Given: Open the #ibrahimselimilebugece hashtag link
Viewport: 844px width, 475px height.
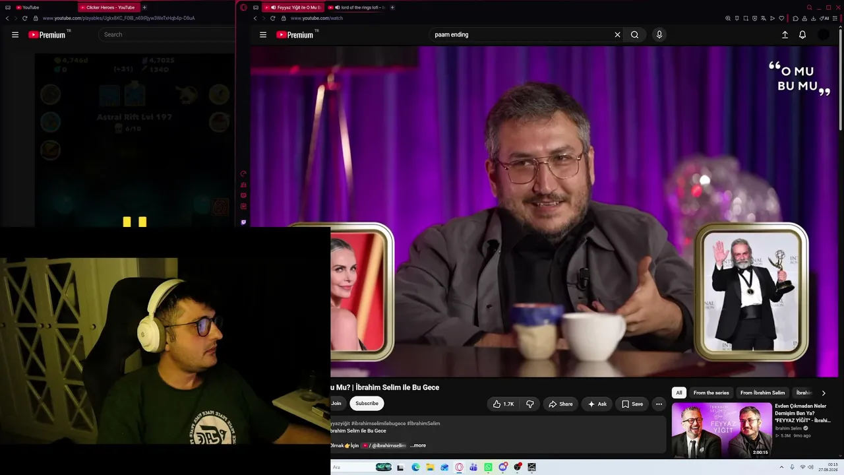Looking at the screenshot, I should 378,424.
